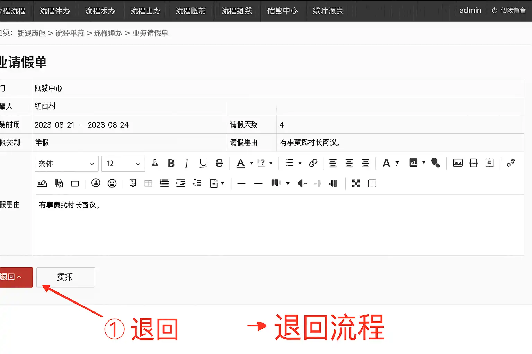Screen dimensions: 532x354
Task: Open the 统计 reports menu item
Action: pyautogui.click(x=327, y=11)
